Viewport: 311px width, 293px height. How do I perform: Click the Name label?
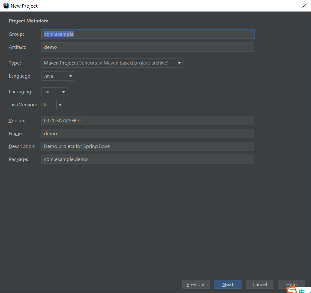tap(16, 133)
